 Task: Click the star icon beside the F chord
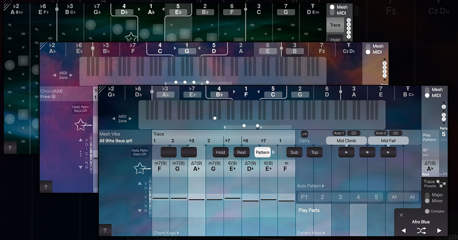(x=140, y=168)
